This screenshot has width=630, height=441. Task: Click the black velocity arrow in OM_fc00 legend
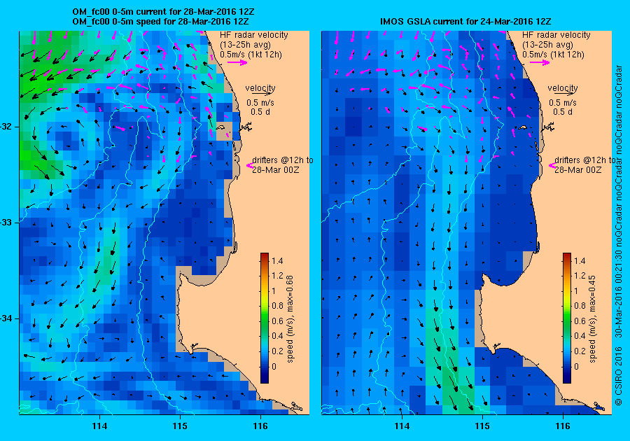tap(261, 93)
